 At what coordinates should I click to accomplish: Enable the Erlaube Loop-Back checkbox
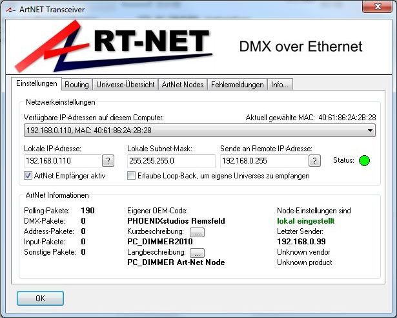(132, 176)
